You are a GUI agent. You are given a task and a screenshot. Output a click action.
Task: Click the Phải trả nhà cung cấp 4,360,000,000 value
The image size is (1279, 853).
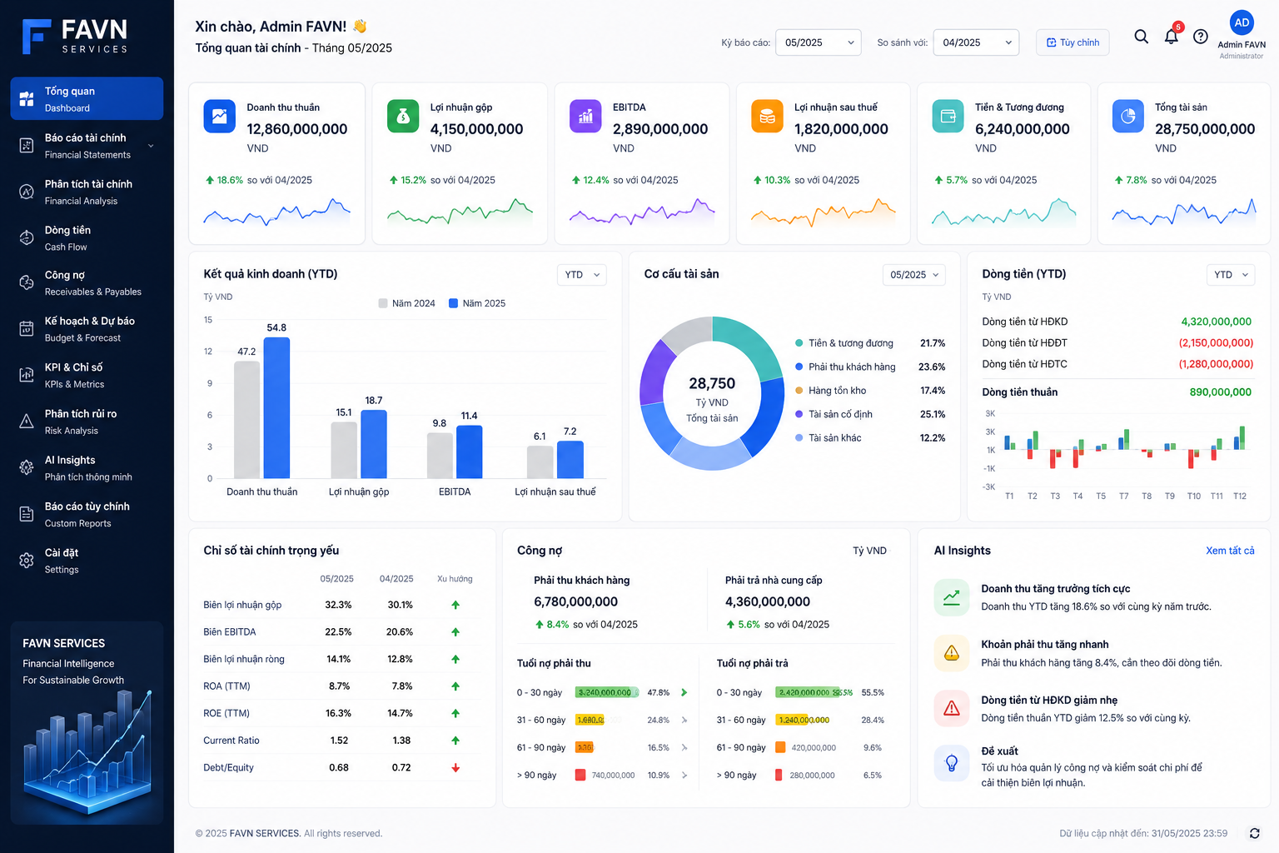point(767,601)
